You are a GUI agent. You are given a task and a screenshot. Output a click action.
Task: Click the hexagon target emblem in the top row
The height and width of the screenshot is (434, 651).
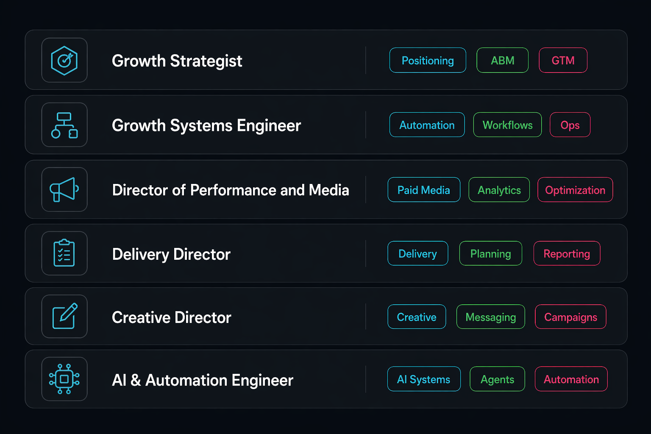64,60
